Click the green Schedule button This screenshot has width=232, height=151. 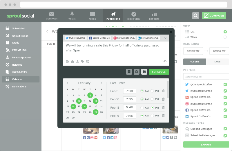click(x=159, y=72)
